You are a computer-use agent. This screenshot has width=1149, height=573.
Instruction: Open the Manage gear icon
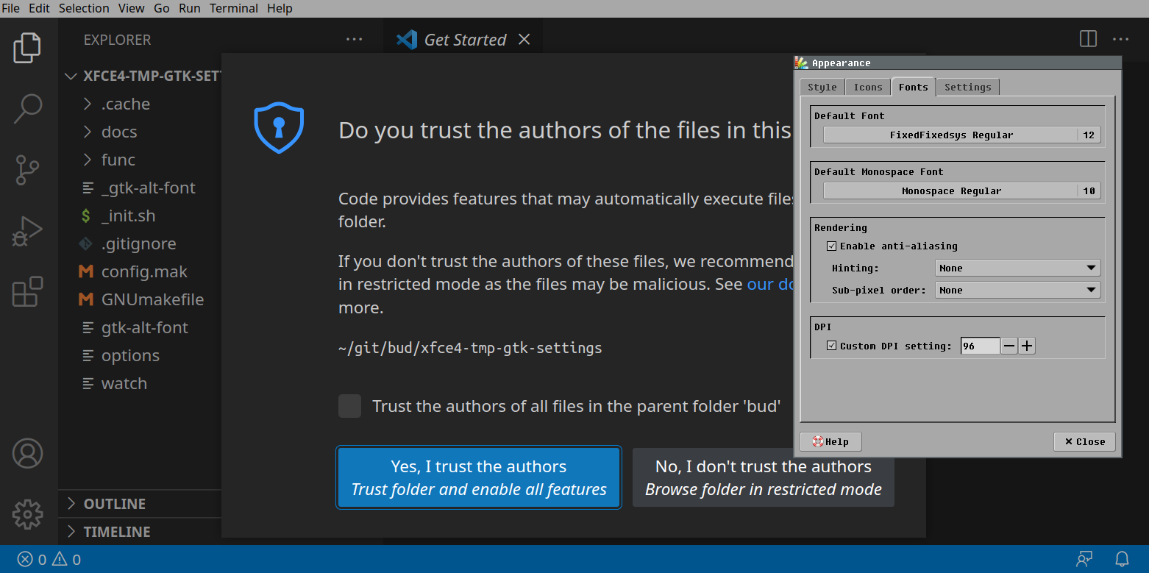click(27, 514)
